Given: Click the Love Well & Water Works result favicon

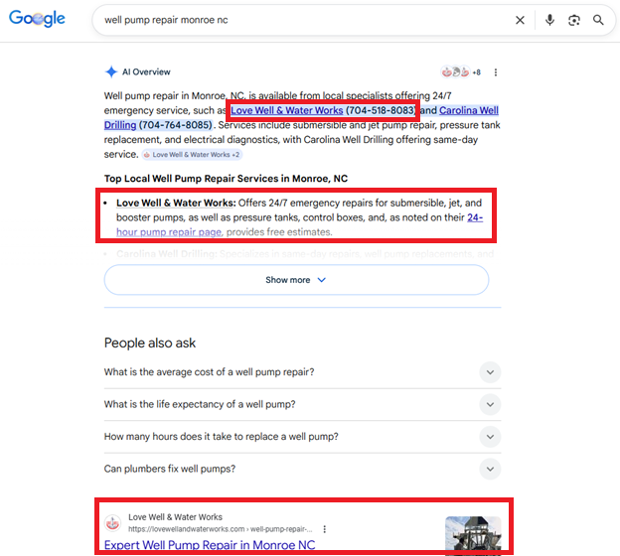Looking at the screenshot, I should click(112, 523).
